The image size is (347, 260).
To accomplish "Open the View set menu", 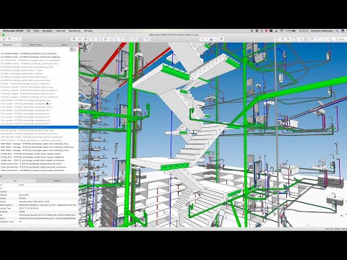I will coord(60,31).
